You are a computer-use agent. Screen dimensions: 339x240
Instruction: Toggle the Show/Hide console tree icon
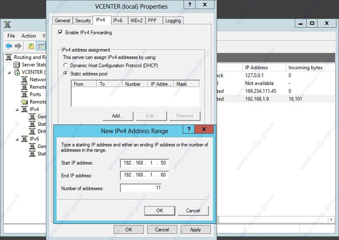pyautogui.click(x=41, y=46)
